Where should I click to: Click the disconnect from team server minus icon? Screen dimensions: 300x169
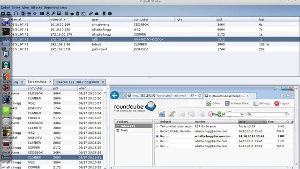pos(8,14)
